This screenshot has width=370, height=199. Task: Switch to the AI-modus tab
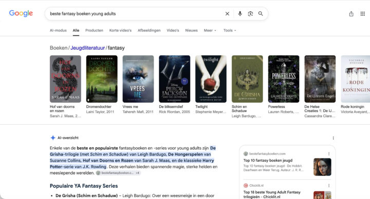[58, 30]
